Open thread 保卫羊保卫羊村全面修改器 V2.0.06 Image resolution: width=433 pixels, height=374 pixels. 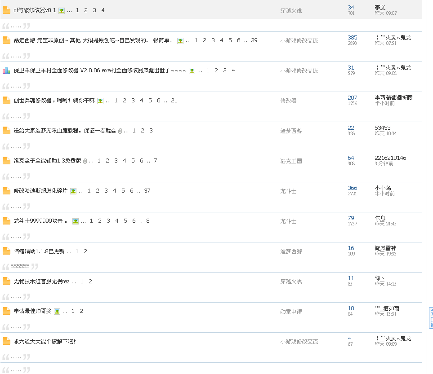[100, 70]
